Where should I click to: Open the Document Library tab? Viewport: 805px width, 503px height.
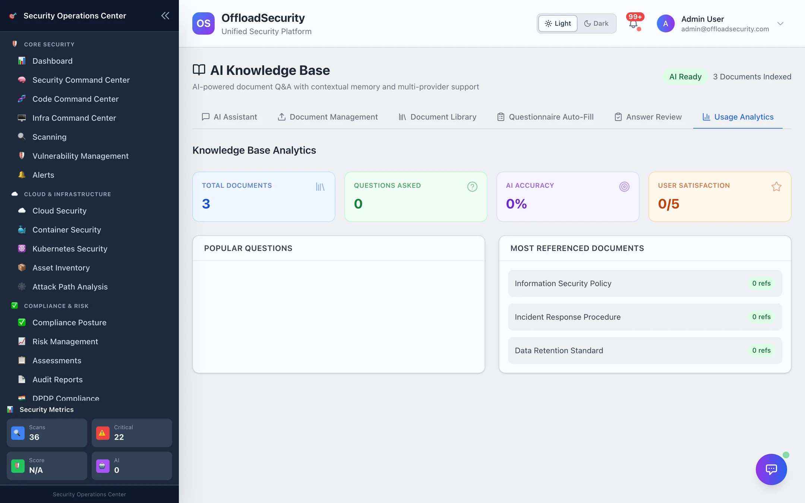coord(438,117)
